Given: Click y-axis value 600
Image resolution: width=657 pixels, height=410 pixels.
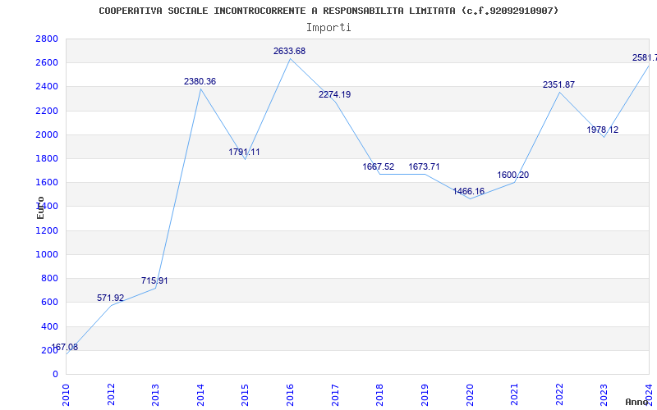Looking at the screenshot, I should click(50, 302).
